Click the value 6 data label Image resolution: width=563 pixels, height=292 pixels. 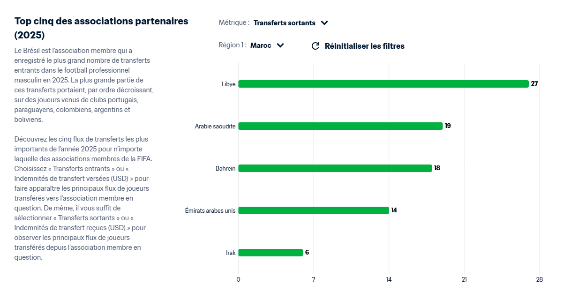[x=307, y=253]
